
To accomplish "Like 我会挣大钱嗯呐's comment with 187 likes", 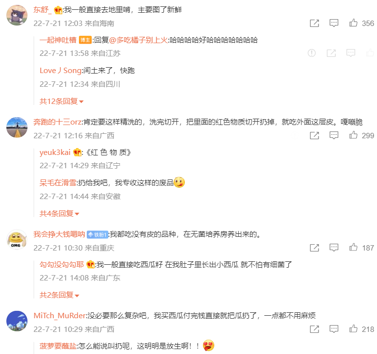I will 353,248.
